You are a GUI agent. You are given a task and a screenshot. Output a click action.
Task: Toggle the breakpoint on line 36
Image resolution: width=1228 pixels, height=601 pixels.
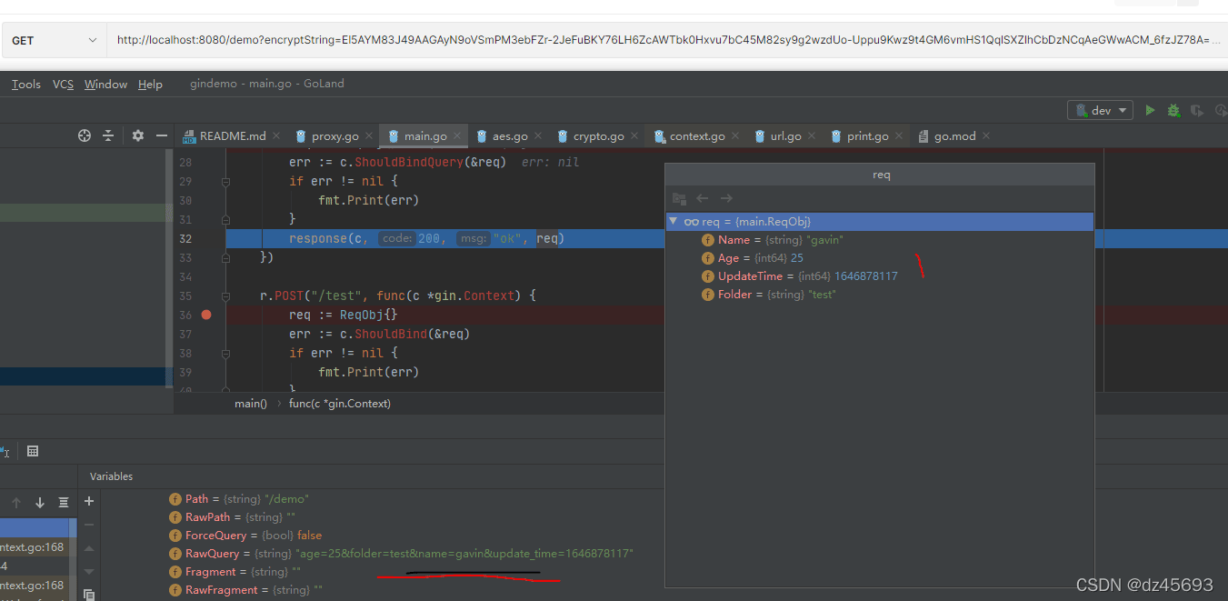click(x=206, y=315)
